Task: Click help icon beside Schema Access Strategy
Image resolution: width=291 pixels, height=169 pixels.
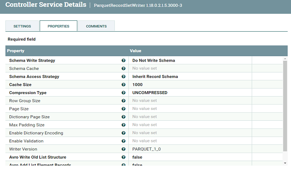Action: coord(124,77)
